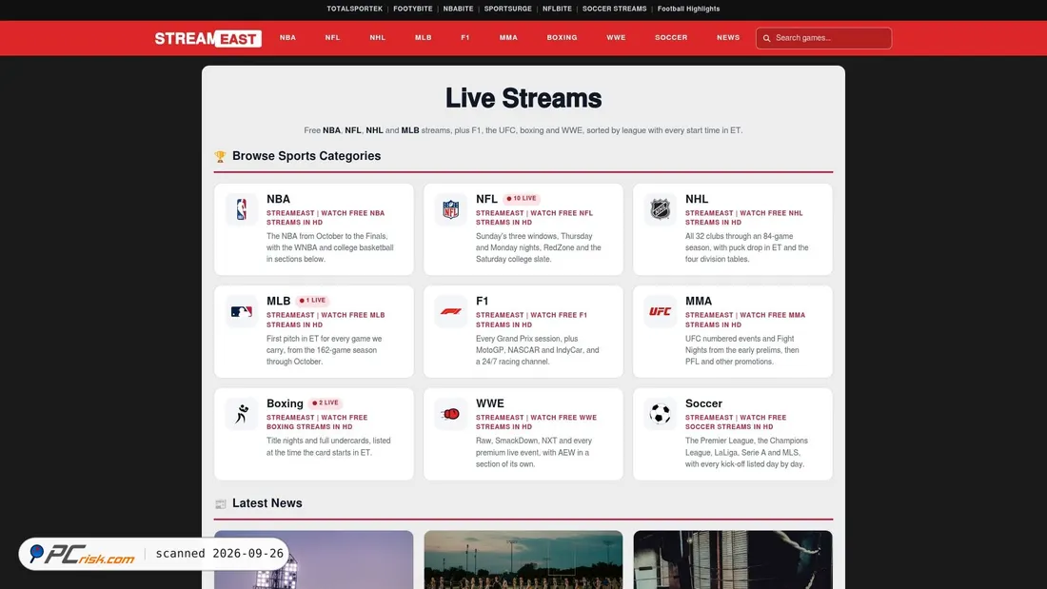The width and height of the screenshot is (1047, 589).
Task: Click the UFC logo icon
Action: click(660, 311)
